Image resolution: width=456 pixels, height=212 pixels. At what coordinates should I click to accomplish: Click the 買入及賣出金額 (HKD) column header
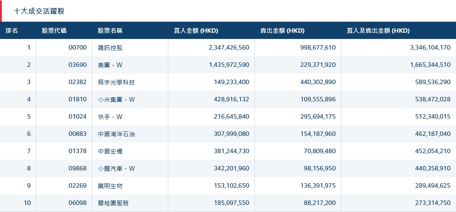(x=378, y=31)
